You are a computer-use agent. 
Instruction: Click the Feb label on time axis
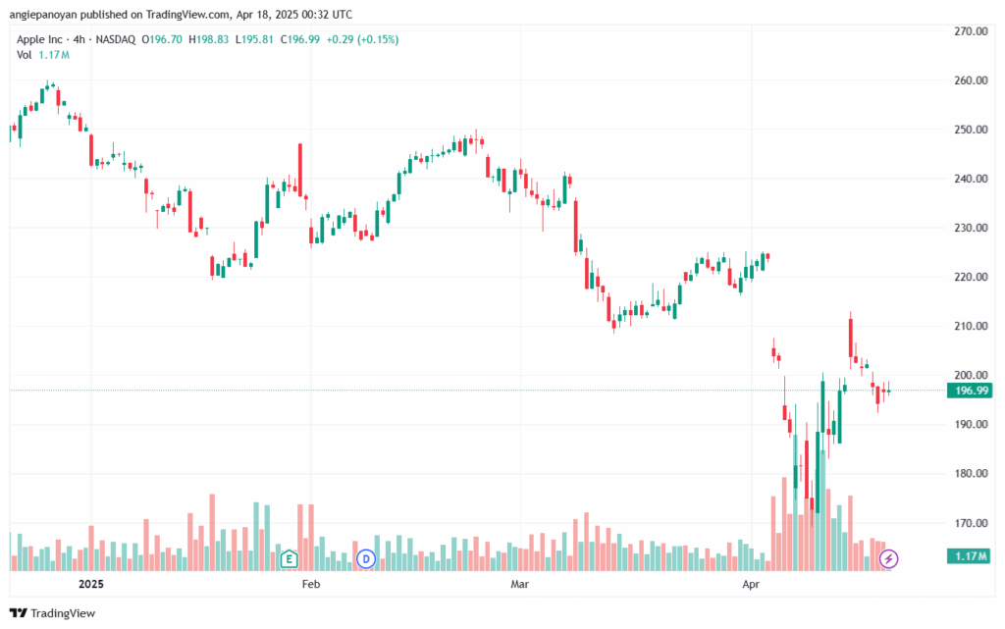[x=311, y=584]
